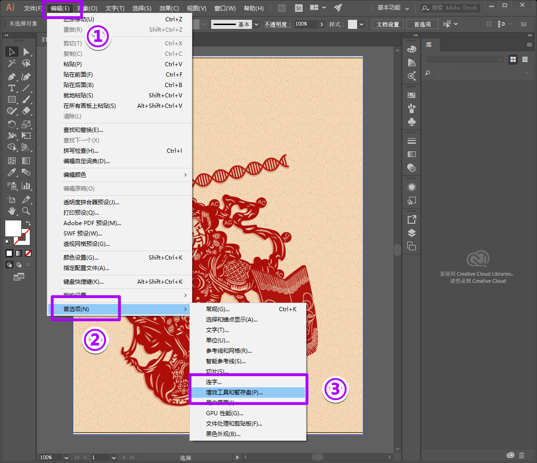Image resolution: width=537 pixels, height=463 pixels.
Task: Switch Libraries to list view
Action: pos(525,60)
